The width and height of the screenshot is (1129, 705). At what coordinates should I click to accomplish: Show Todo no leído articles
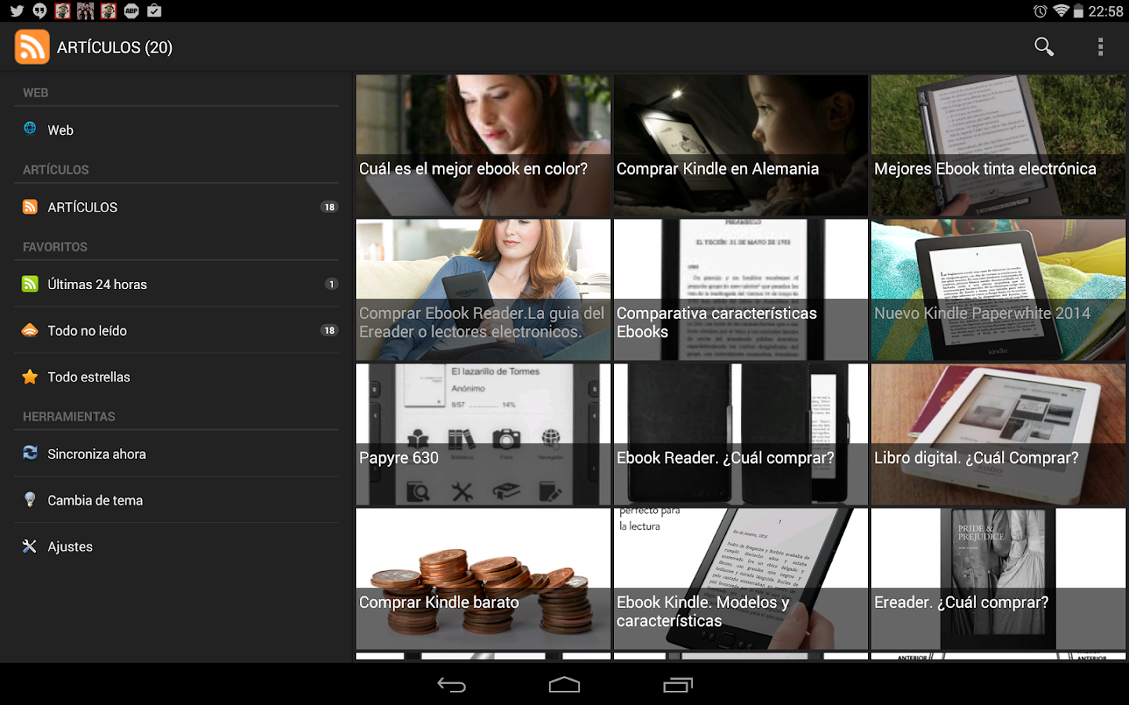pyautogui.click(x=176, y=331)
